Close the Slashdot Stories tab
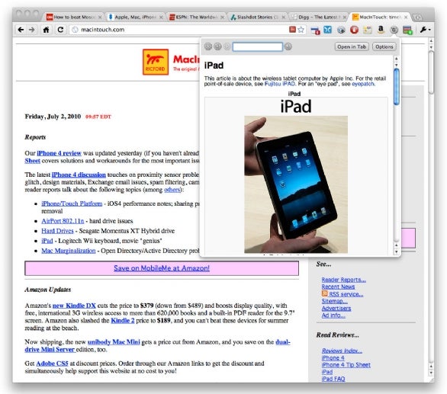447x394 pixels. coord(283,18)
